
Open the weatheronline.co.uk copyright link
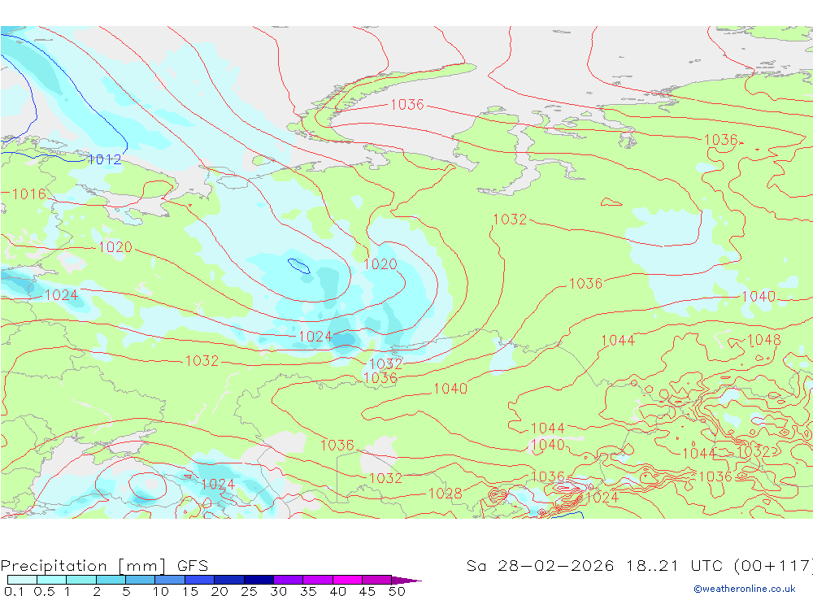click(745, 589)
